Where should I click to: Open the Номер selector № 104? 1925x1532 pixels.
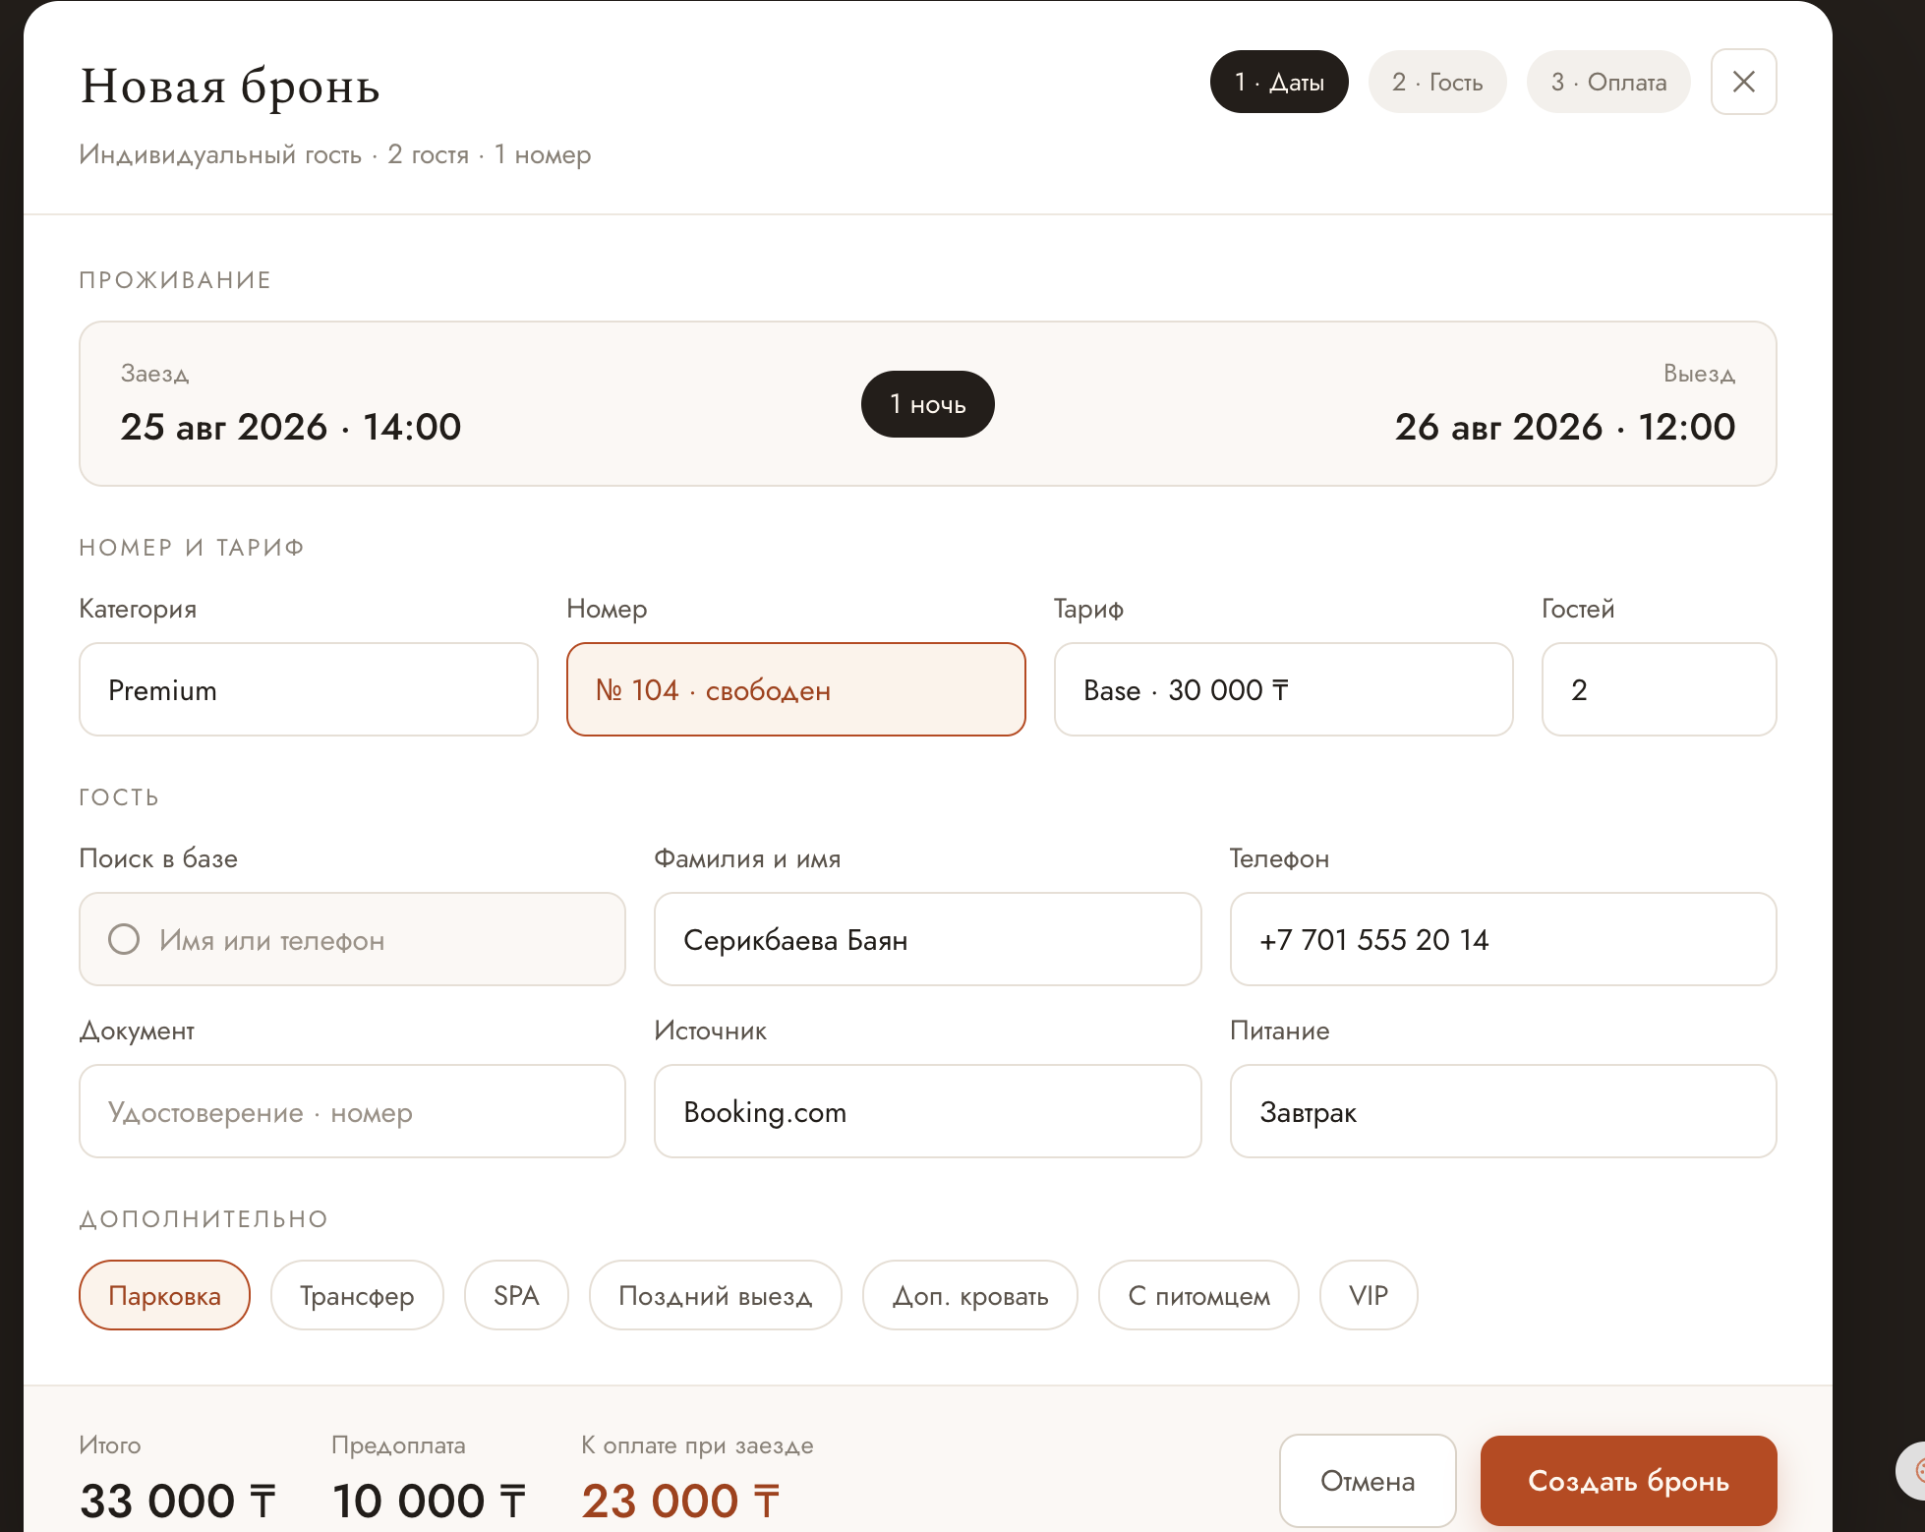click(796, 689)
